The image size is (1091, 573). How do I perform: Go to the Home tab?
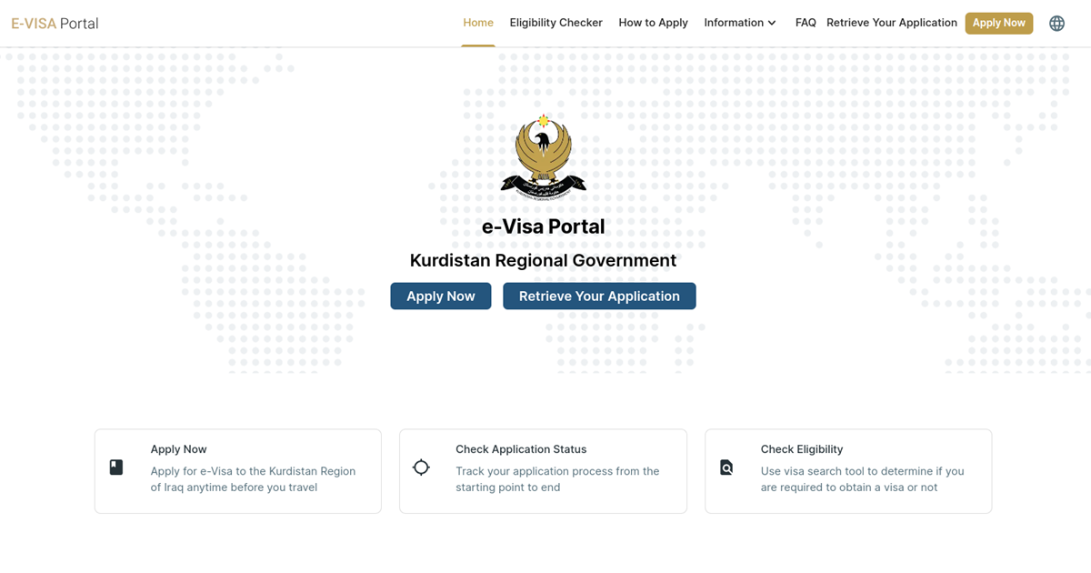(478, 23)
